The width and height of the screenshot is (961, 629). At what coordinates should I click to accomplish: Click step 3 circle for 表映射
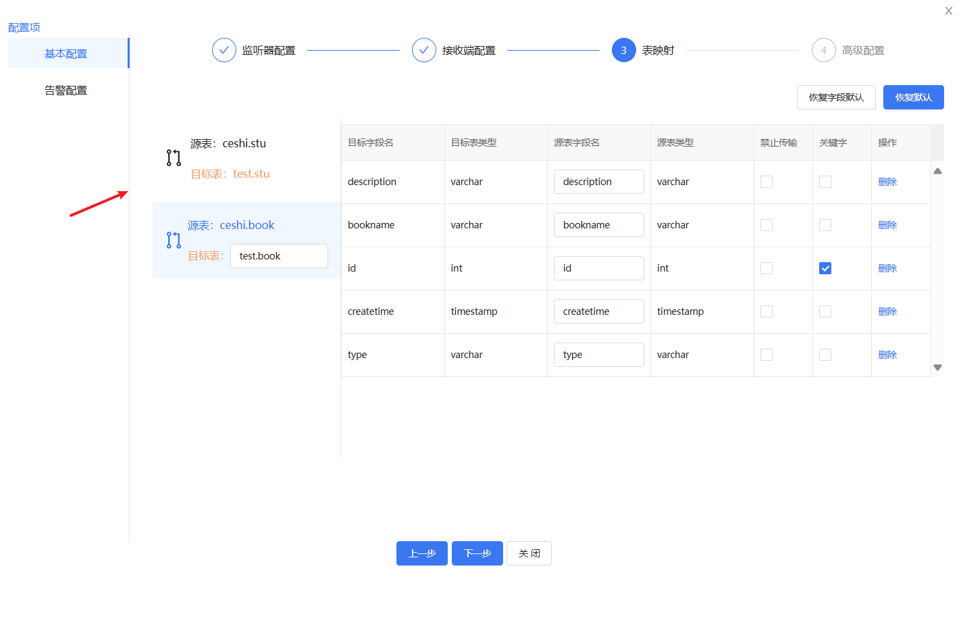pyautogui.click(x=623, y=50)
